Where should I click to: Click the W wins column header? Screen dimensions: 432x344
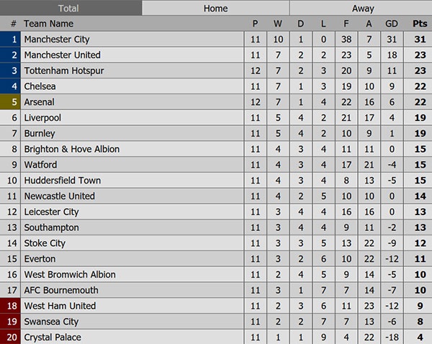coord(278,24)
